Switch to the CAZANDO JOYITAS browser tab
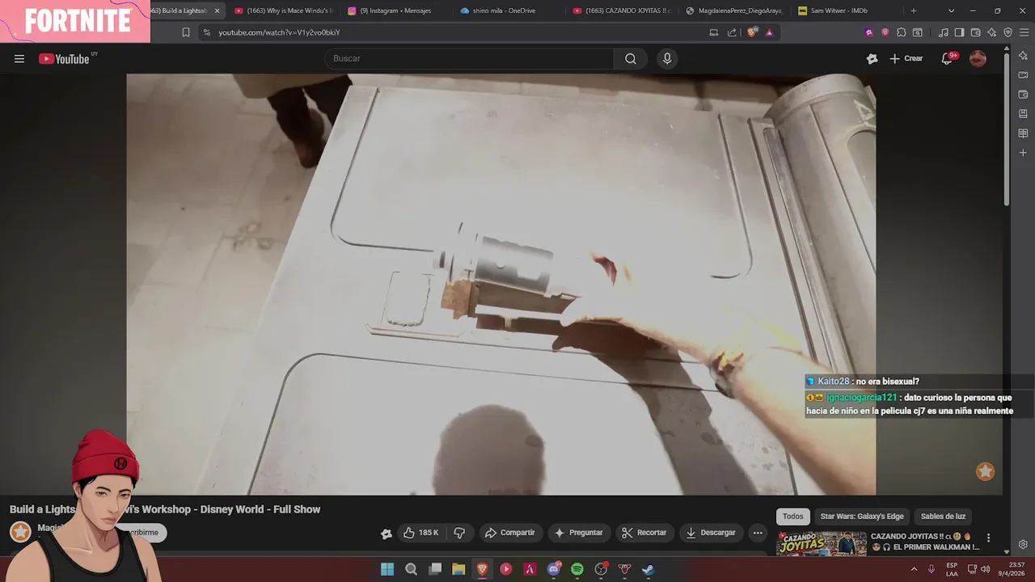Viewport: 1035px width, 582px height. (x=622, y=11)
